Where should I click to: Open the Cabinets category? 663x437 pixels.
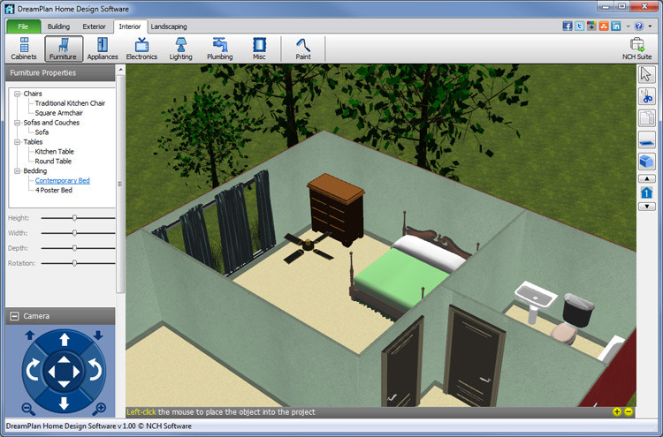(x=24, y=49)
